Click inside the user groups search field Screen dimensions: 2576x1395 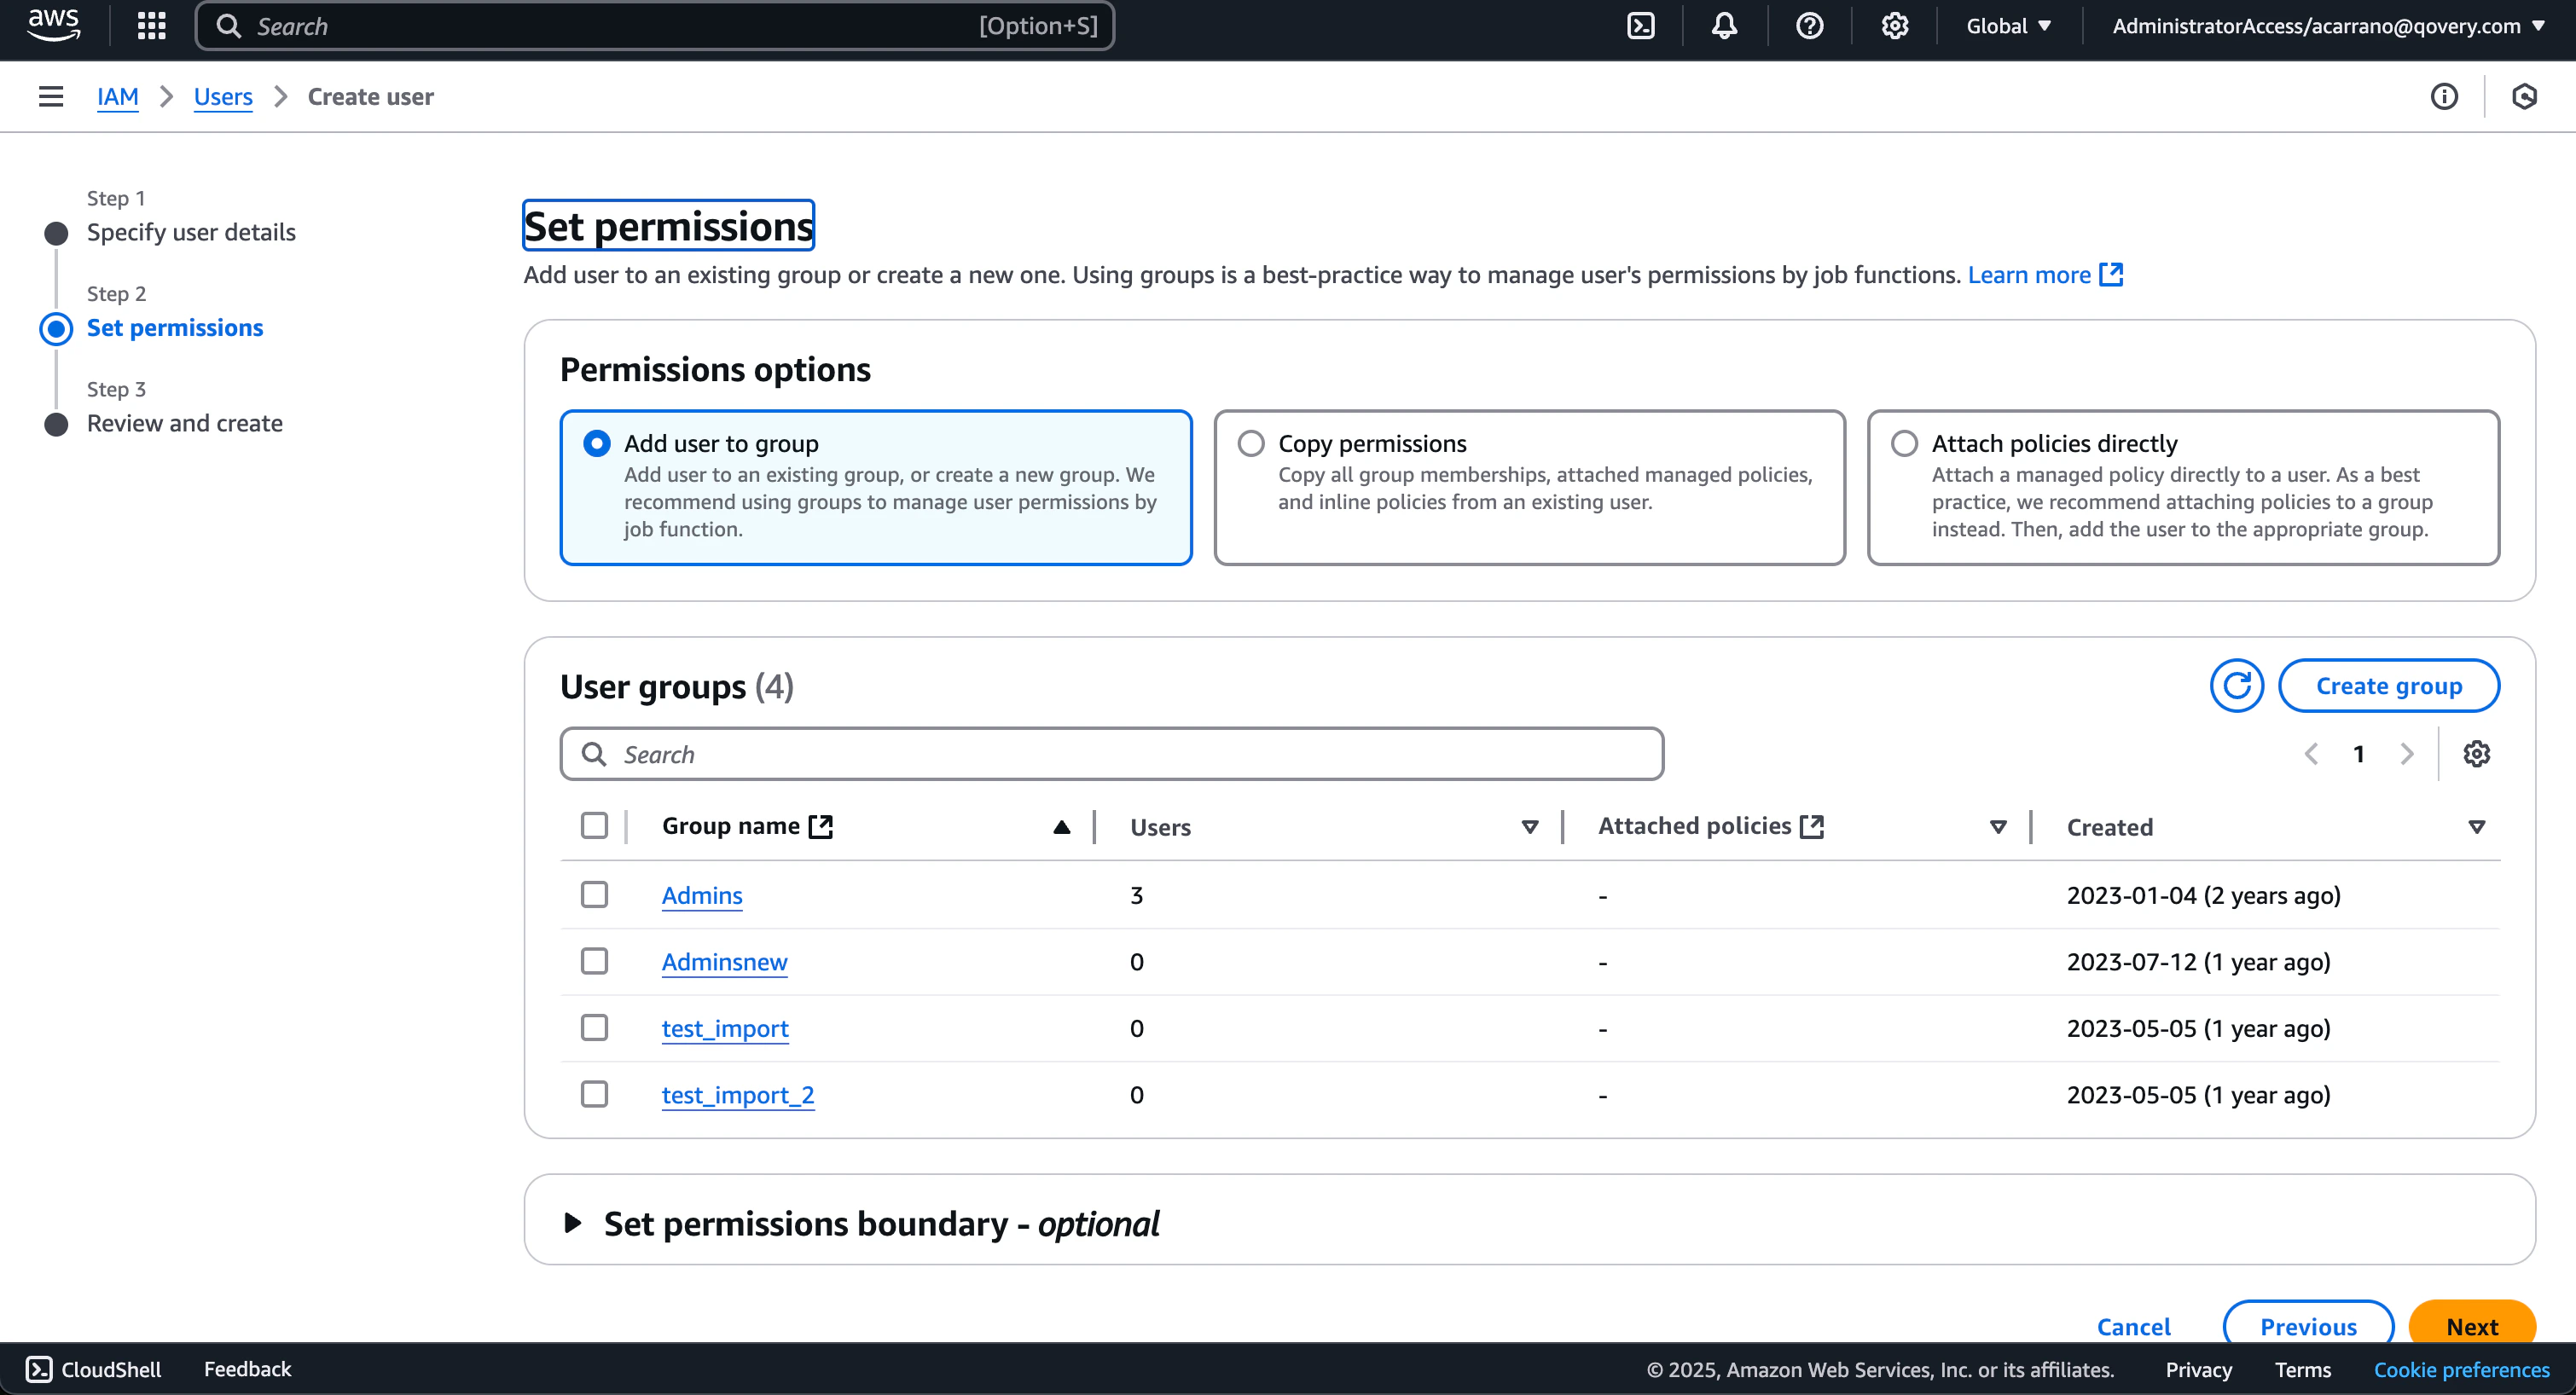coord(1110,753)
